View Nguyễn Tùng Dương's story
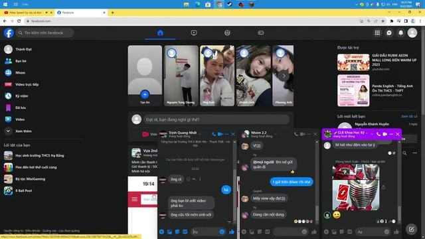Viewport: 425px width, 239px height. click(181, 76)
